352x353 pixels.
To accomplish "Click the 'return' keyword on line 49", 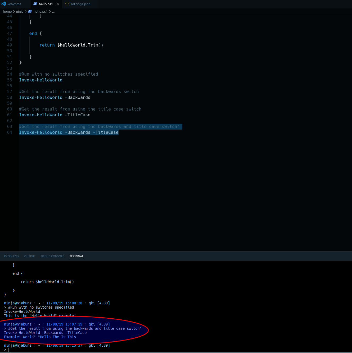I will tap(47, 45).
